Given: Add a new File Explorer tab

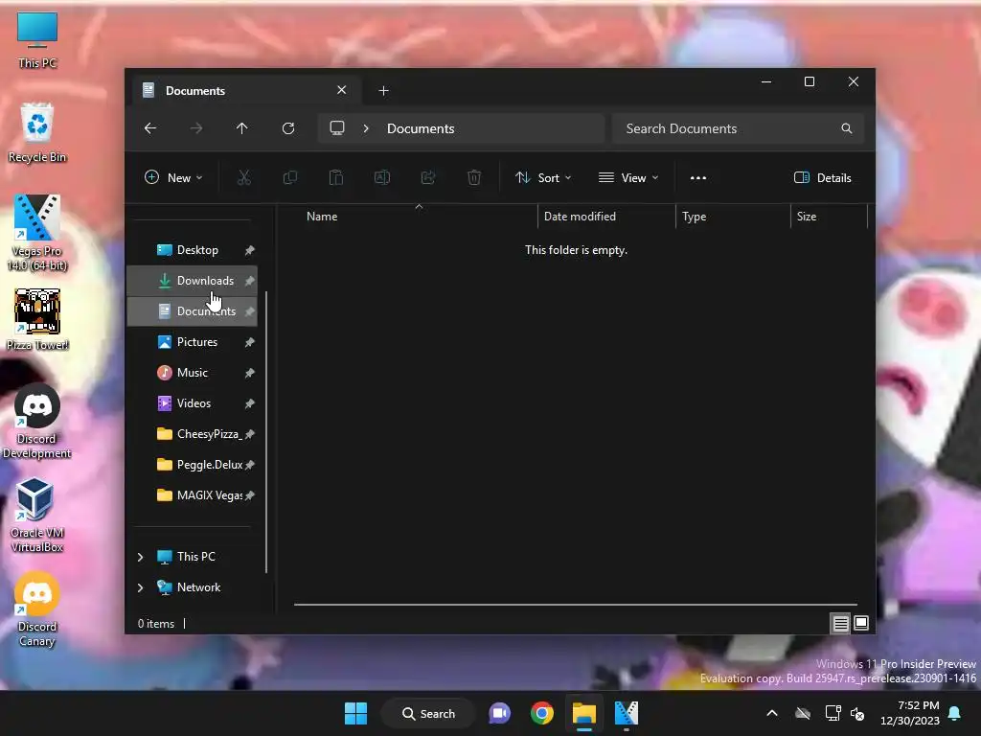Looking at the screenshot, I should click(x=383, y=91).
